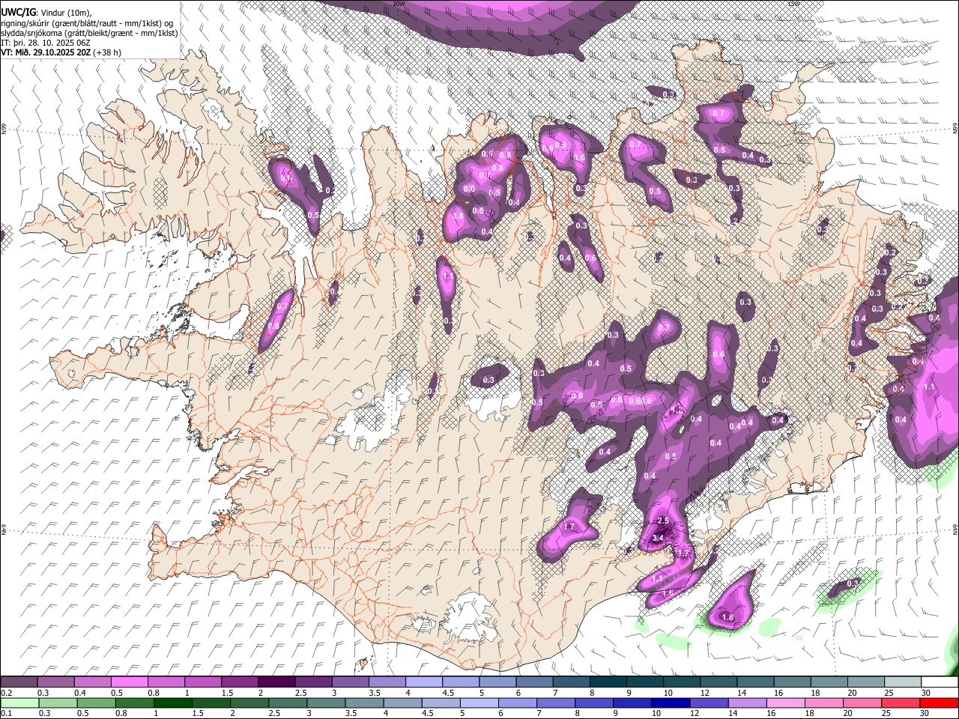This screenshot has width=959, height=719.
Task: Click the '3.5' label on the upper legend row
Action: coord(374,693)
